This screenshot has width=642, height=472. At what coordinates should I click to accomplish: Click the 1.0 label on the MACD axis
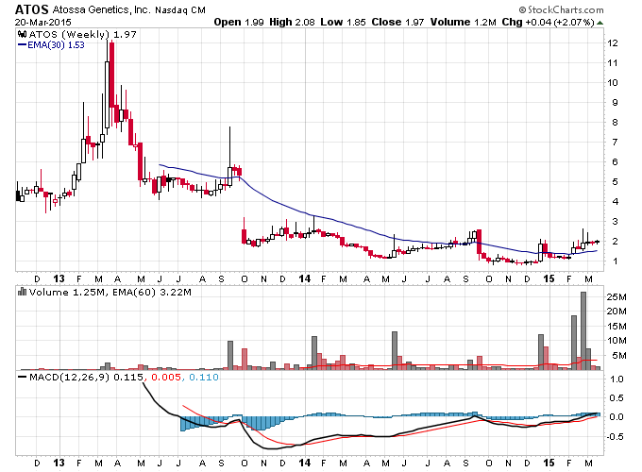click(x=617, y=379)
